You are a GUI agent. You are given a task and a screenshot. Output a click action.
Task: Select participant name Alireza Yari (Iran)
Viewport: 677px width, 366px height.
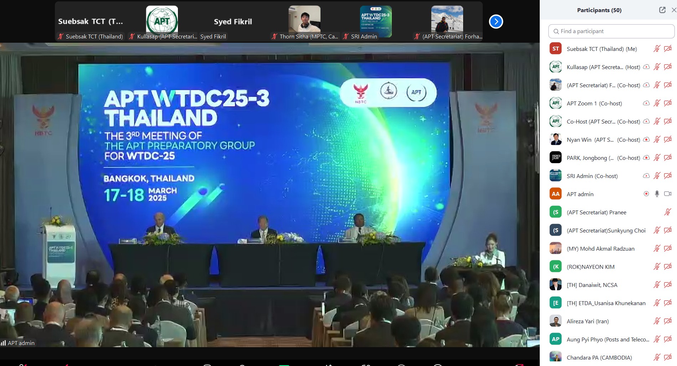[588, 321]
